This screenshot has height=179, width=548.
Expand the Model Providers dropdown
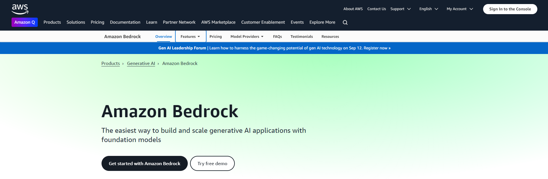click(x=247, y=37)
